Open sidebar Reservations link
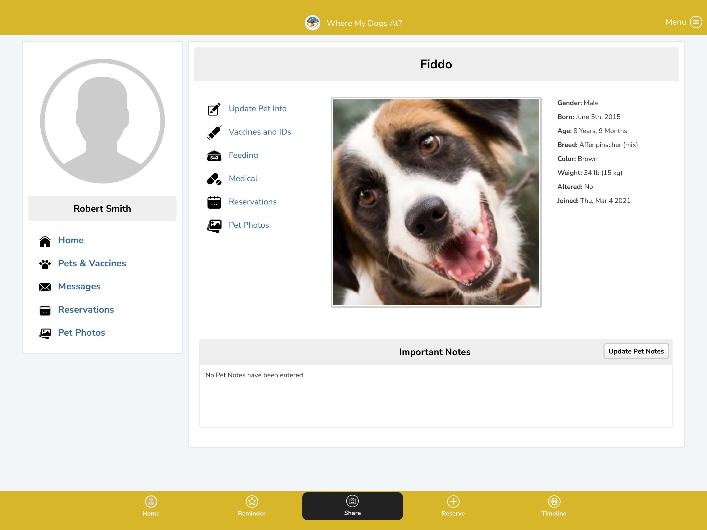This screenshot has height=530, width=707. (x=86, y=310)
